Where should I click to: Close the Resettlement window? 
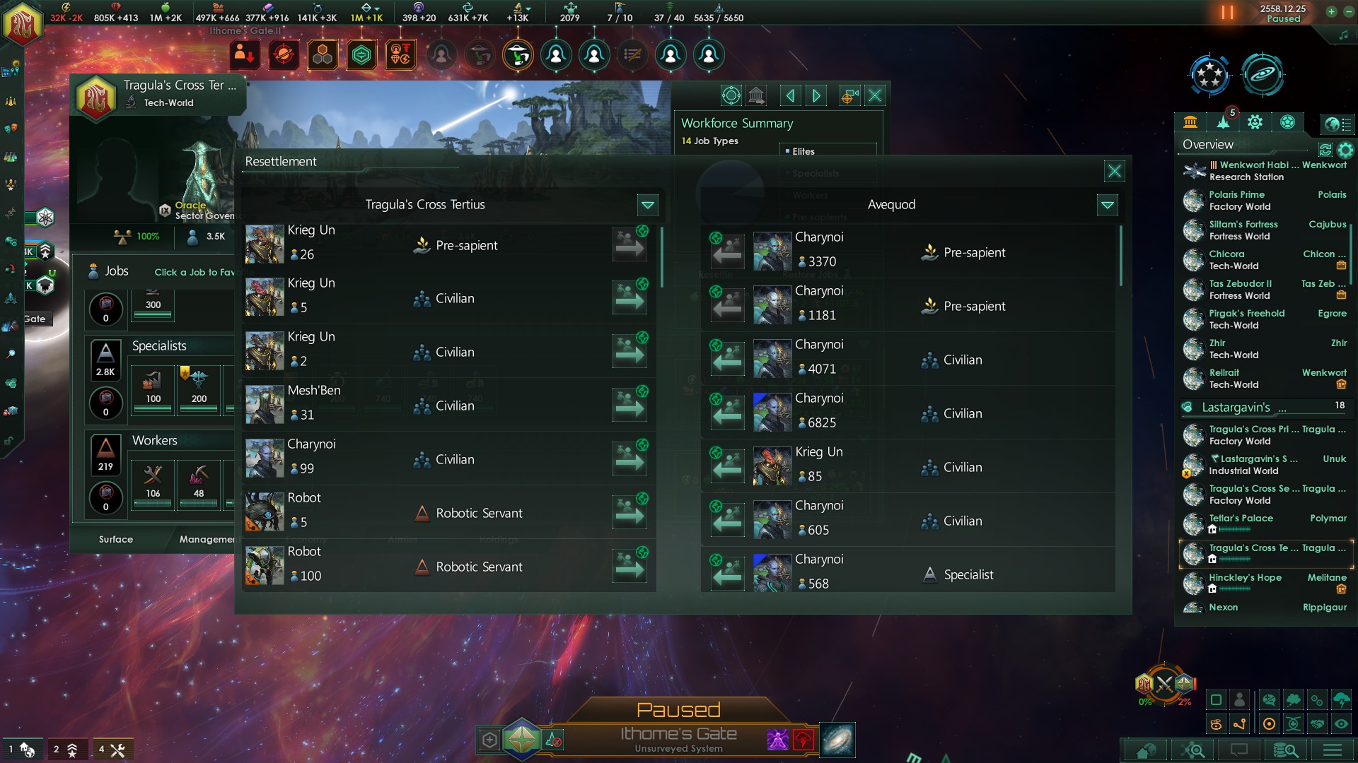(x=1114, y=171)
